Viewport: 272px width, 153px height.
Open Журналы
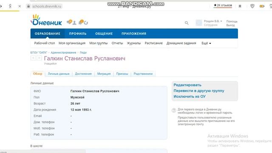tap(134, 43)
